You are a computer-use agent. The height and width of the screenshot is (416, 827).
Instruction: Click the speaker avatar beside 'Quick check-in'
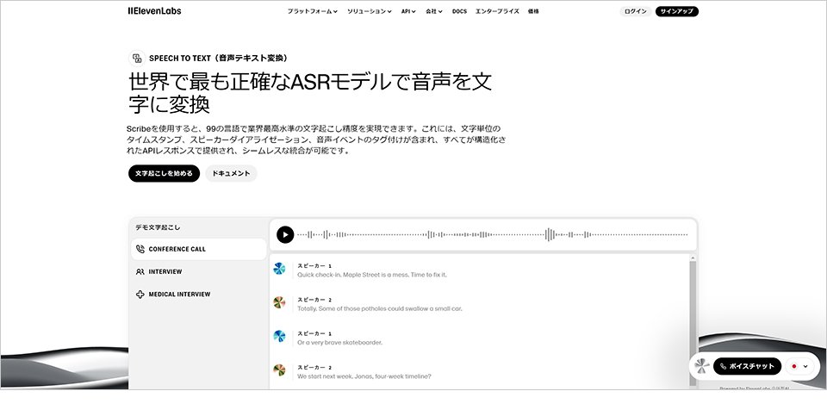pyautogui.click(x=279, y=269)
